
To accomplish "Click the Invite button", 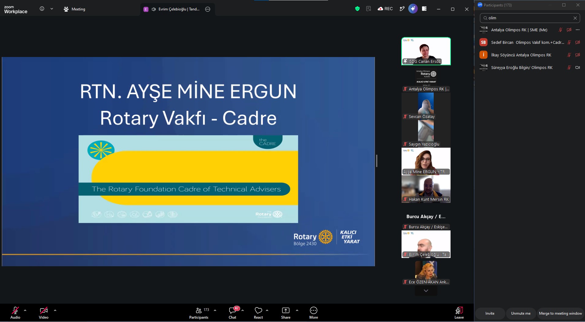I will click(x=490, y=313).
